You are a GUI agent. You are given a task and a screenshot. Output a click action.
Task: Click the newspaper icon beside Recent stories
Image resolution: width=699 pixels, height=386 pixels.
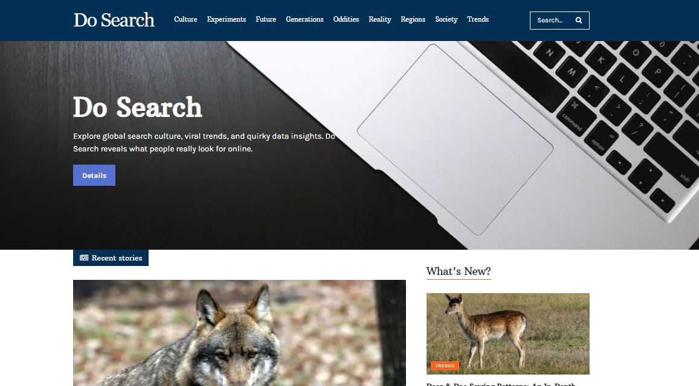click(84, 258)
